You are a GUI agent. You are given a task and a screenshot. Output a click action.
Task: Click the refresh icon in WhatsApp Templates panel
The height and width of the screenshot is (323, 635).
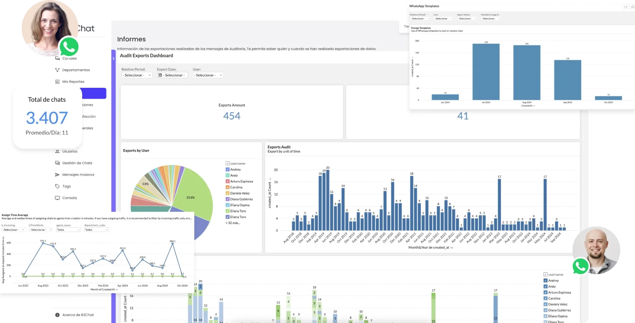click(x=625, y=7)
